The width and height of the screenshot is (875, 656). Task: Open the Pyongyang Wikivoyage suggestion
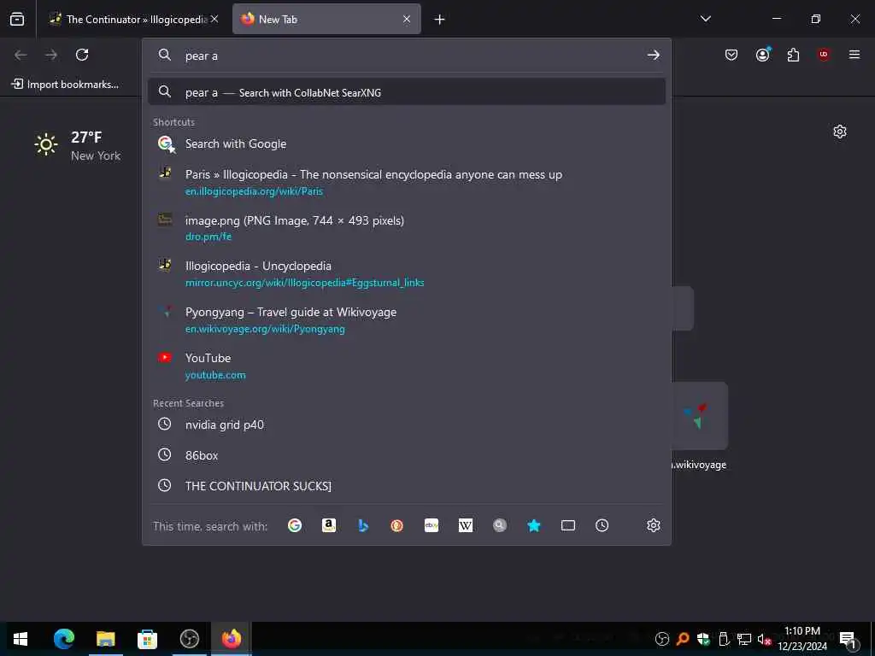point(407,320)
